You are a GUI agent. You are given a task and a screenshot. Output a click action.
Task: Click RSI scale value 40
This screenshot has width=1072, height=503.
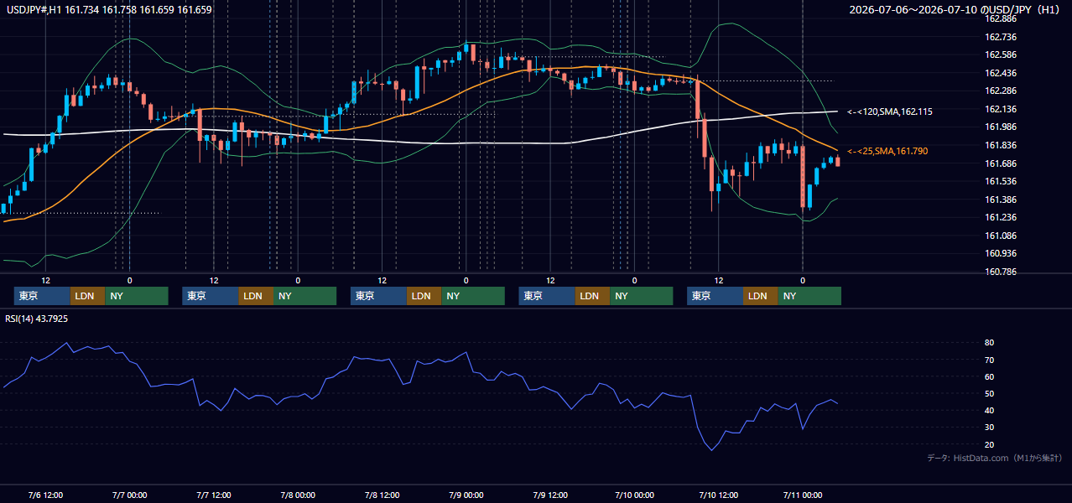coord(990,410)
